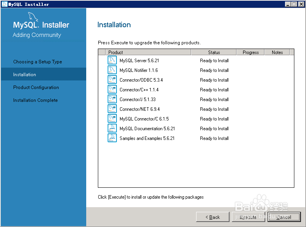
Task: Click the MySQL Notifier 1.1.6 product icon
Action: tap(112, 70)
